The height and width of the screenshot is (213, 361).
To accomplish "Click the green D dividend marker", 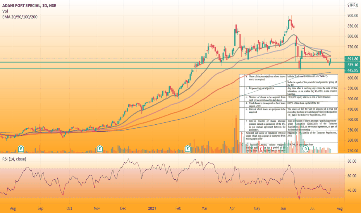I will pyautogui.click(x=306, y=149).
